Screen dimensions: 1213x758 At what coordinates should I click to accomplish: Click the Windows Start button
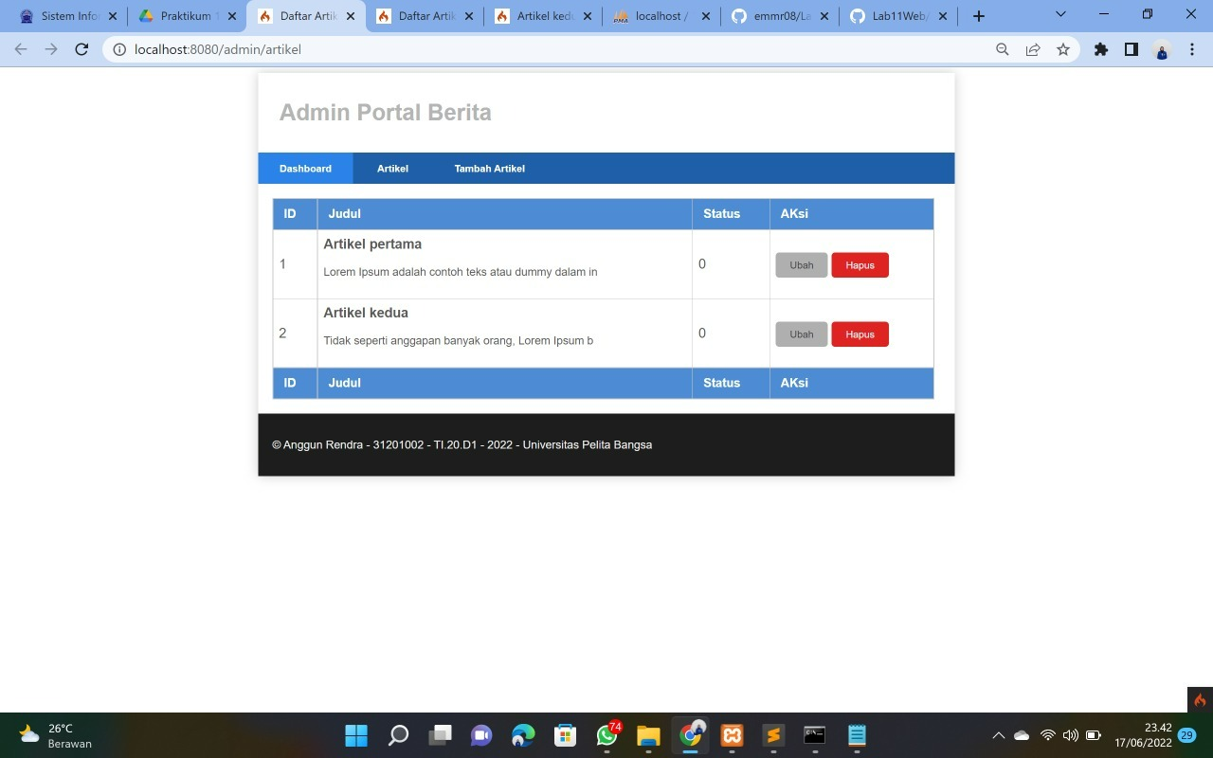355,735
